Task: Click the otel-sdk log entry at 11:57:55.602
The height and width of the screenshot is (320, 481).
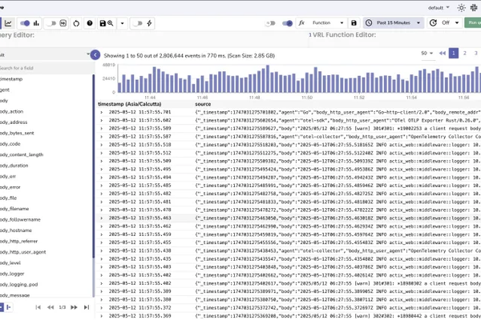Action: 338,120
